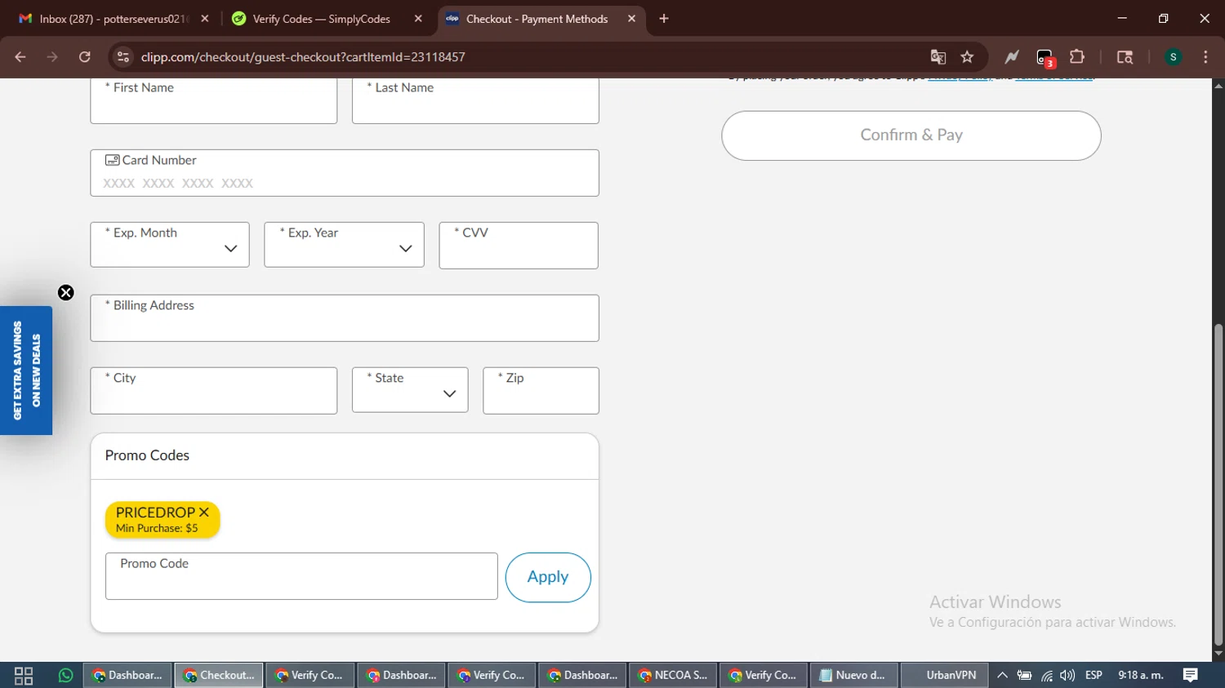This screenshot has height=688, width=1225.
Task: Dismiss the extra savings side banner
Action: (x=66, y=293)
